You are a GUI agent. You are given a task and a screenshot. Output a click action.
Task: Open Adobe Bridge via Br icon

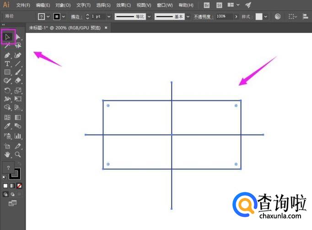[206, 5]
